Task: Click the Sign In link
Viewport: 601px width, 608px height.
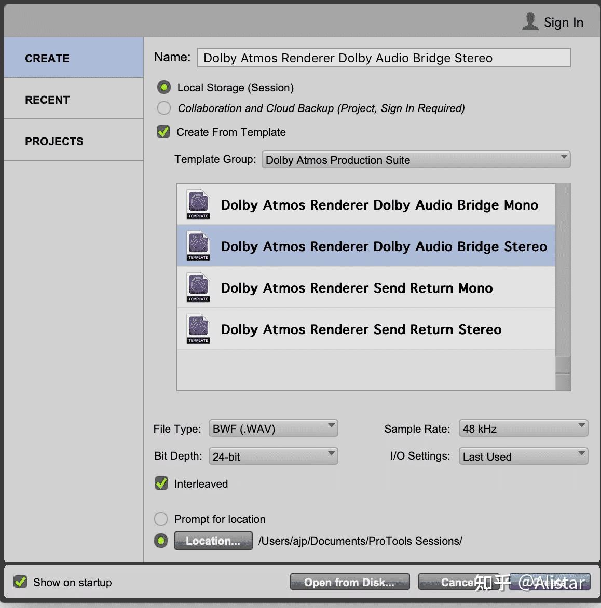Action: click(x=563, y=22)
